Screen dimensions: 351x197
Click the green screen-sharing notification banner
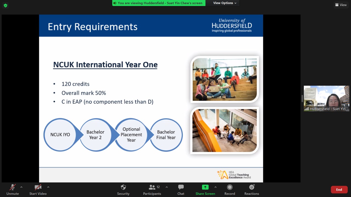[x=159, y=3]
